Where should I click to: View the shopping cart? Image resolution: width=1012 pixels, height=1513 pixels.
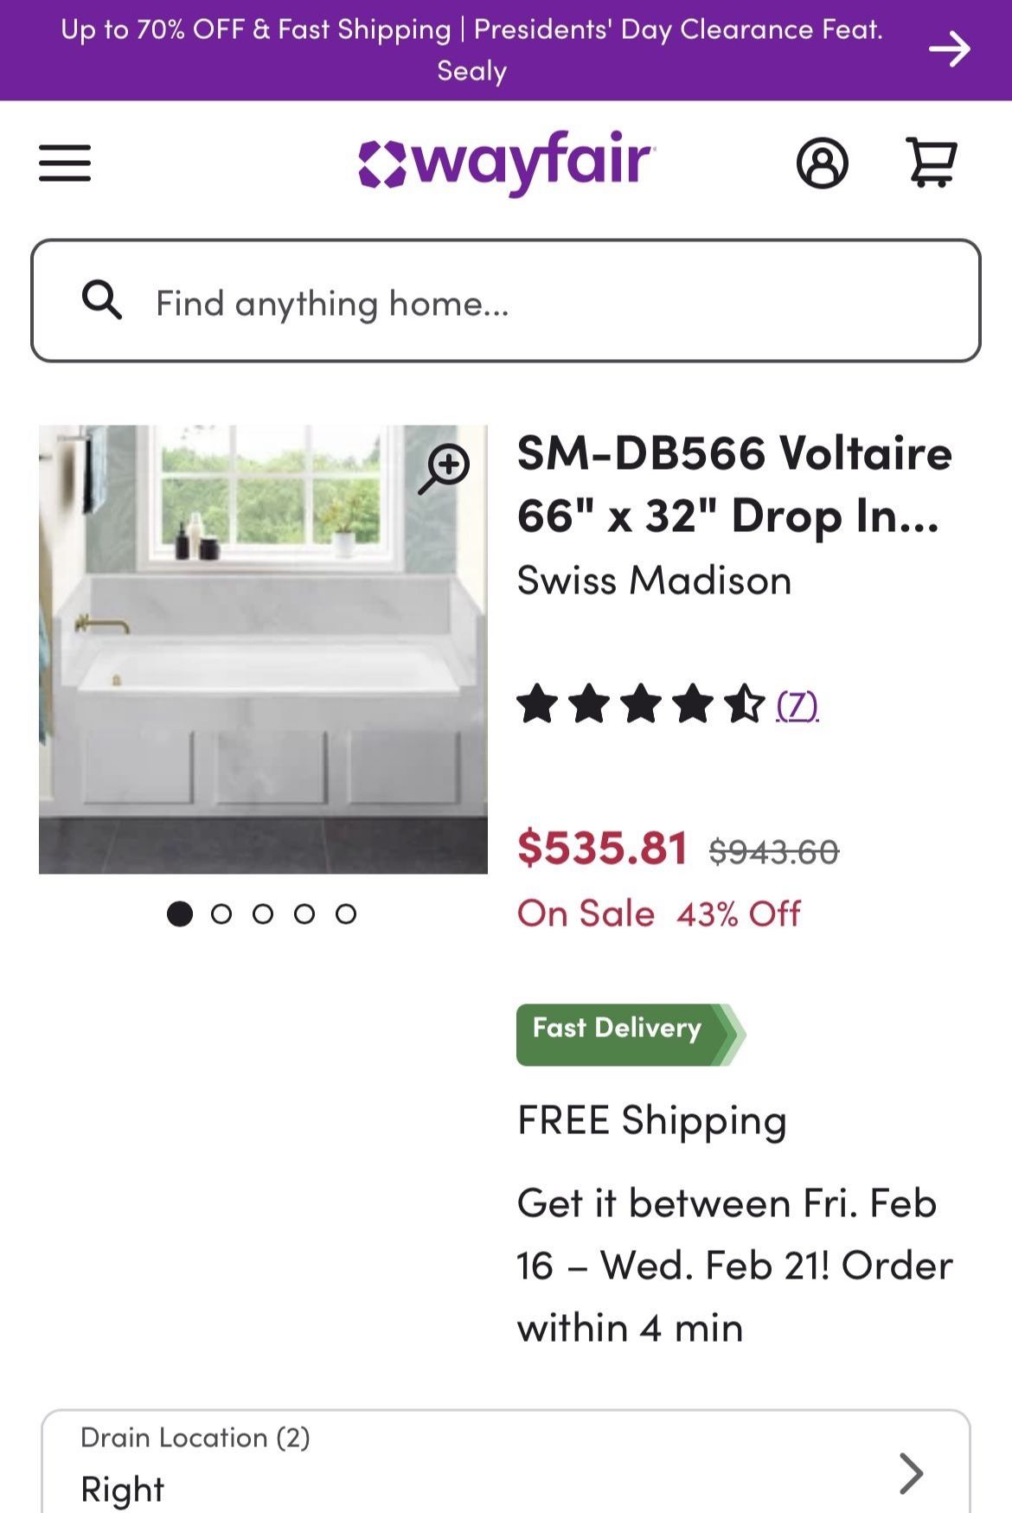click(931, 162)
